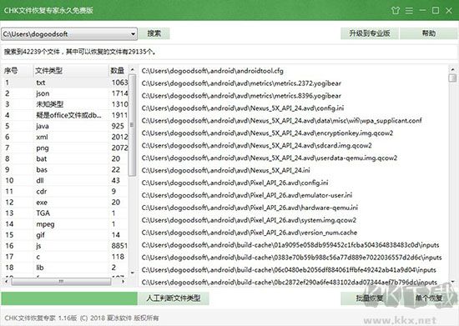This screenshot has height=326, width=459.
Task: Maximize the CHK recovery window
Action: (x=436, y=11)
